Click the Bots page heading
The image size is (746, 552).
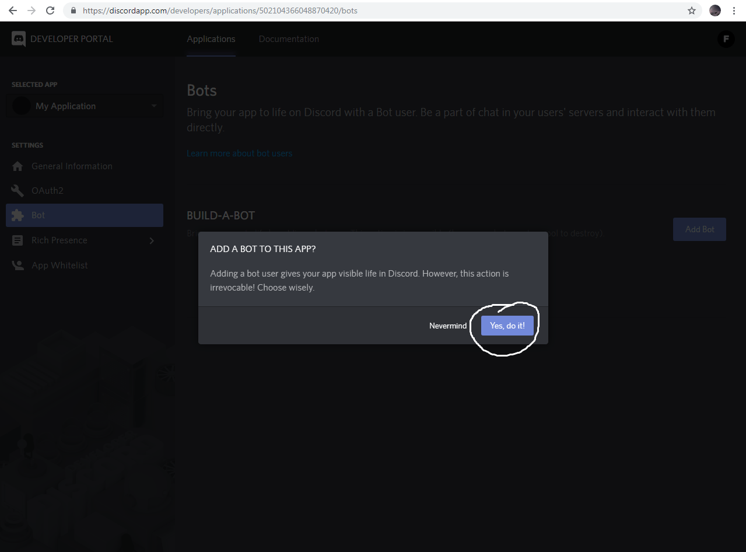click(x=202, y=90)
